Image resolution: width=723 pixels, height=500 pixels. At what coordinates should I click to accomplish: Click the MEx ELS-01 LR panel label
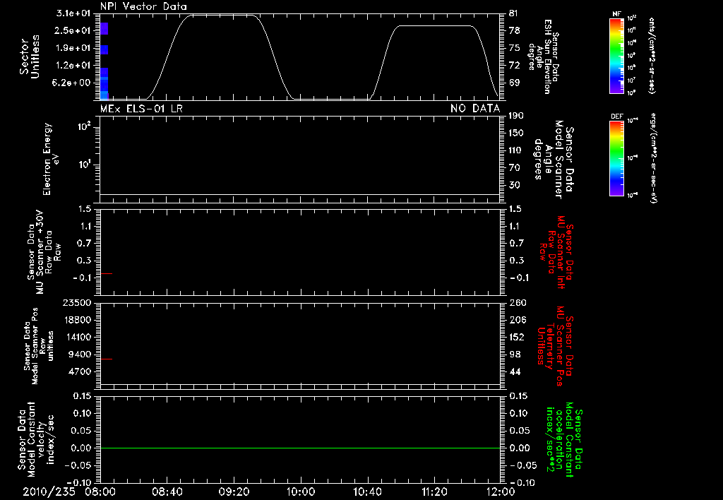pyautogui.click(x=141, y=109)
